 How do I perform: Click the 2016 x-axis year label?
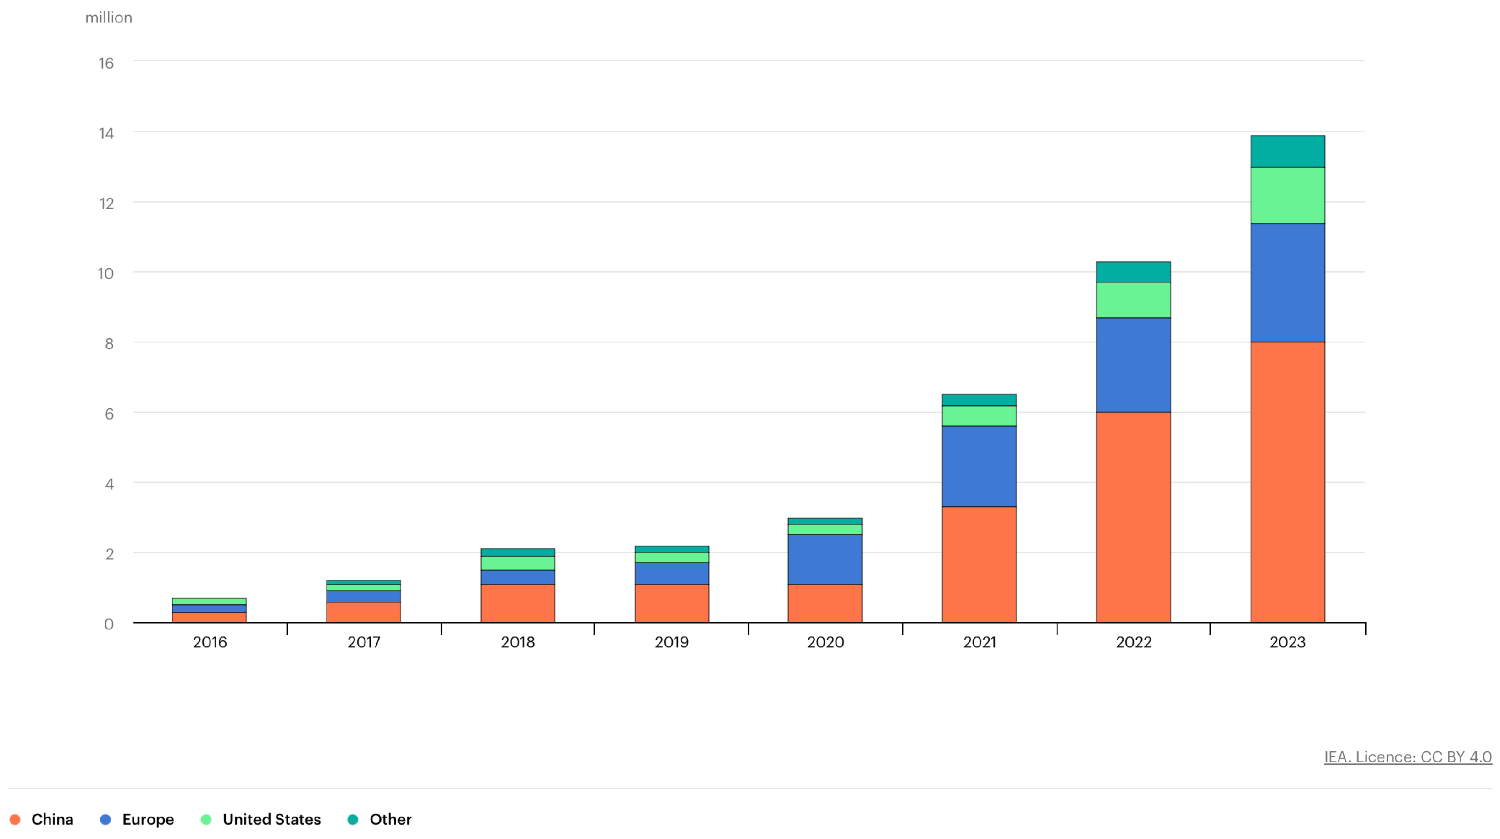click(x=210, y=642)
